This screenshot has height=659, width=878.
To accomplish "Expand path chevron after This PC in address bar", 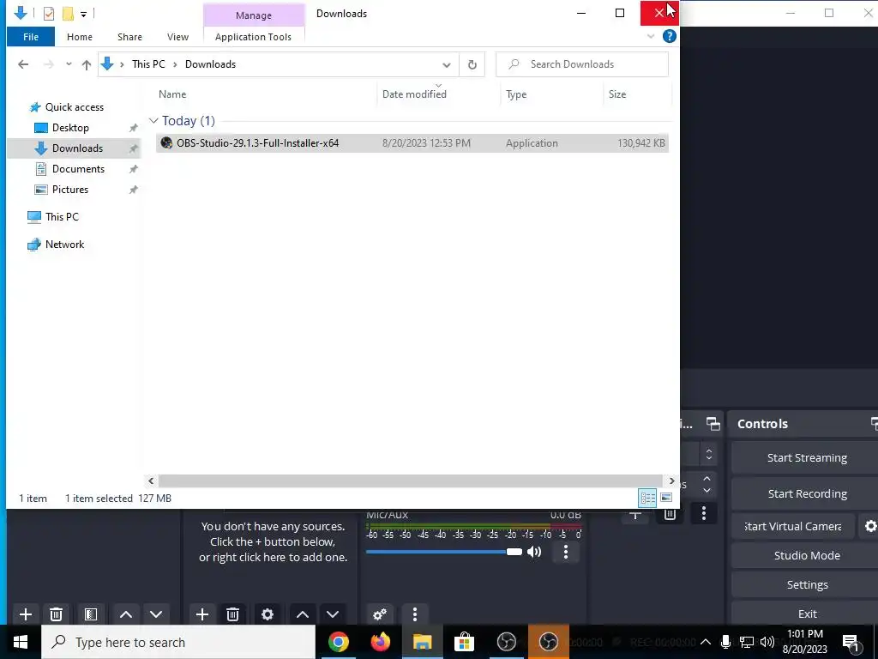I will pos(175,64).
